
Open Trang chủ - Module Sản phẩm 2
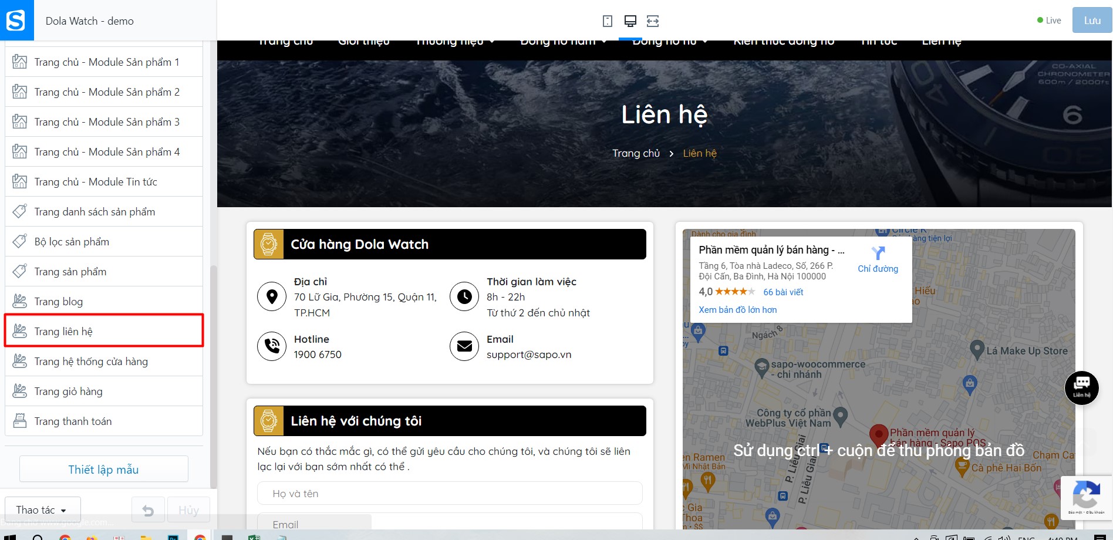point(104,92)
